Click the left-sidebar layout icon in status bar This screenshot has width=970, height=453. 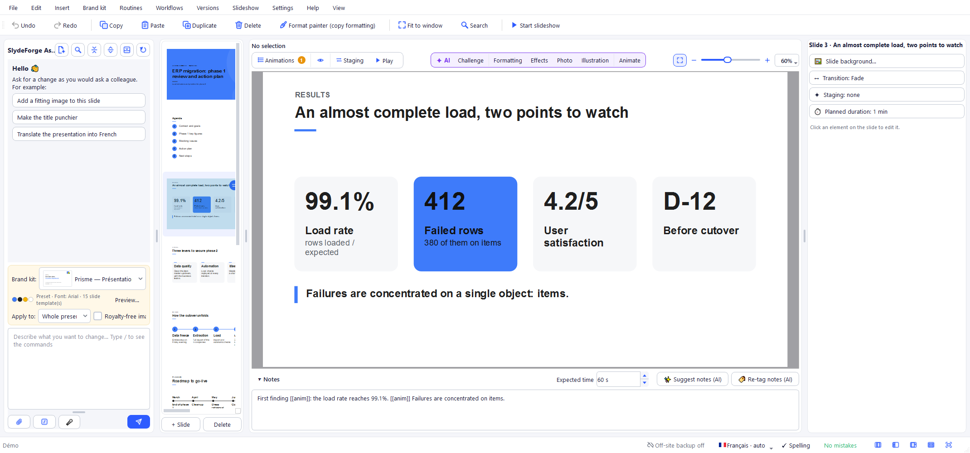pos(896,445)
